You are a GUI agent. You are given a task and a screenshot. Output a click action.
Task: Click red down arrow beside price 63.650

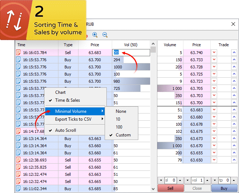214,159
